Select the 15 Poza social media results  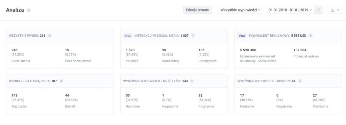tap(78, 56)
